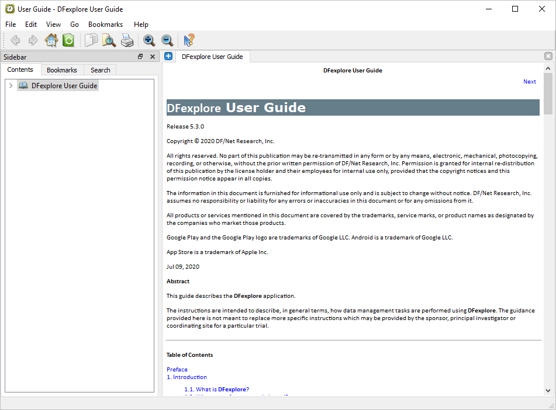Viewport: 556px width, 410px height.
Task: Add a new tab with the blue plus icon
Action: coord(168,57)
